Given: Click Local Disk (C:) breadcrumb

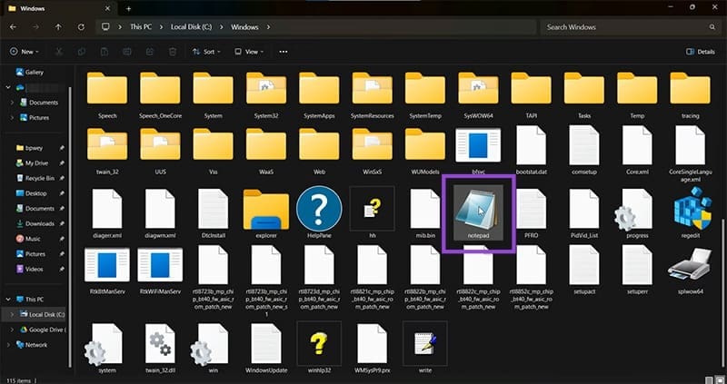Looking at the screenshot, I should click(191, 27).
